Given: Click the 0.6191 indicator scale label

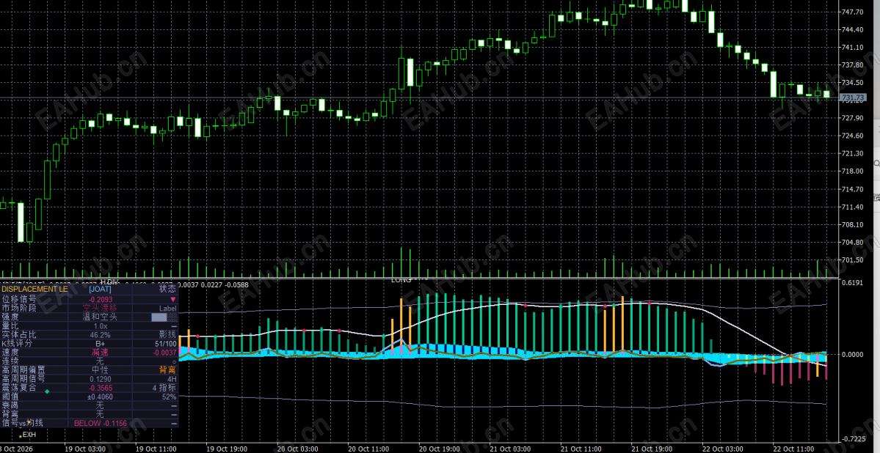Looking at the screenshot, I should (x=852, y=283).
